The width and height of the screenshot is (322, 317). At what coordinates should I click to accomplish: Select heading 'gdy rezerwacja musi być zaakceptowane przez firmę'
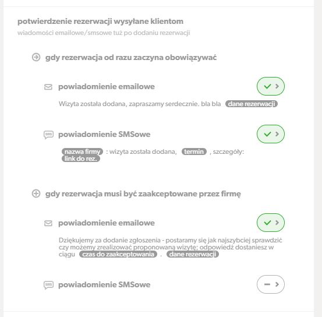click(x=143, y=194)
